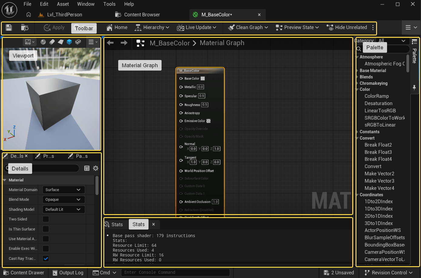
Task: Open the Content Drawer
Action: click(x=24, y=273)
